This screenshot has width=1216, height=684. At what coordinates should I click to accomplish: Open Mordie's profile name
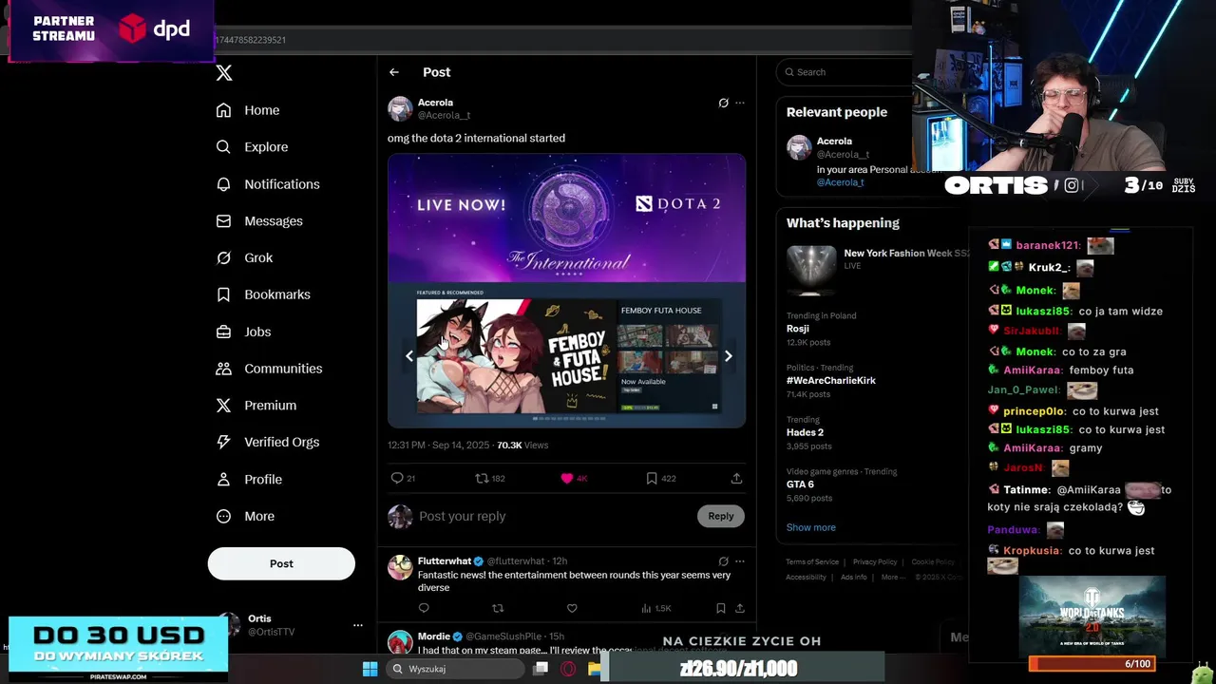coord(434,636)
